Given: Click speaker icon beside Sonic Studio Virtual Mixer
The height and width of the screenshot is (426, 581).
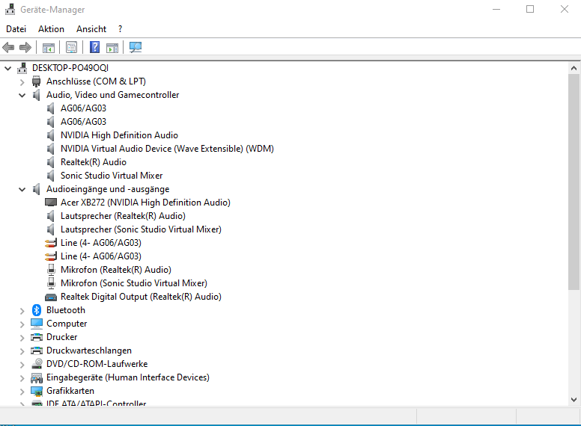Looking at the screenshot, I should point(51,176).
